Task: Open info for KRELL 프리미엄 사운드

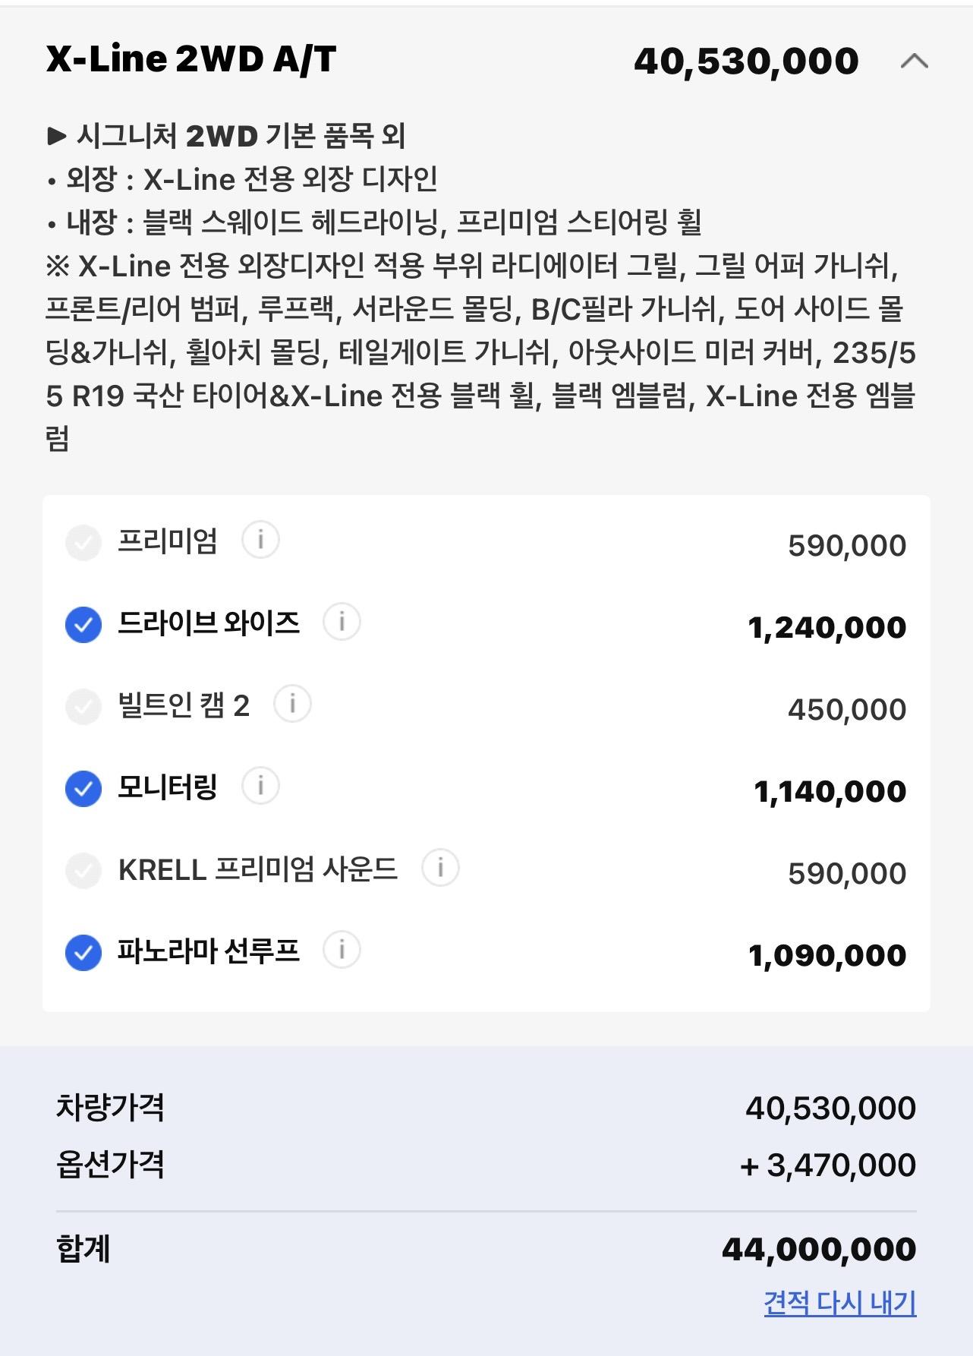Action: (x=440, y=869)
